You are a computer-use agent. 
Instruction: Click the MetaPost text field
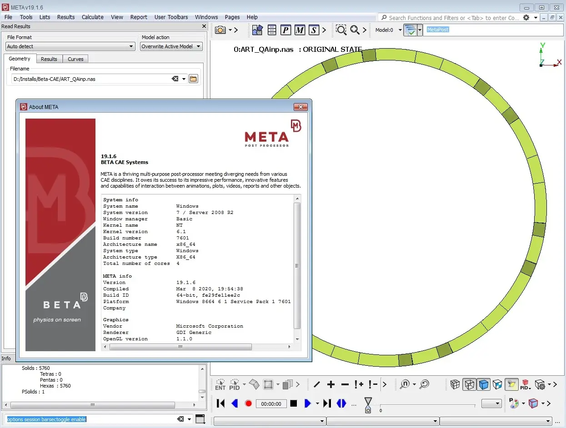click(x=493, y=30)
